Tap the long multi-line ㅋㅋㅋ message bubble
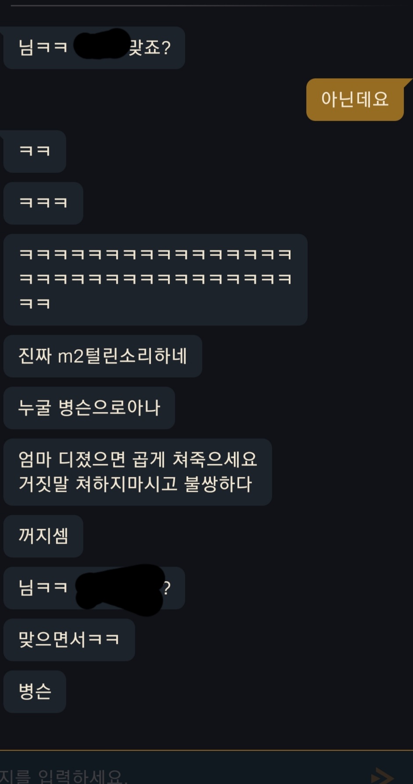Screen dimensions: 413x784 click(x=155, y=280)
